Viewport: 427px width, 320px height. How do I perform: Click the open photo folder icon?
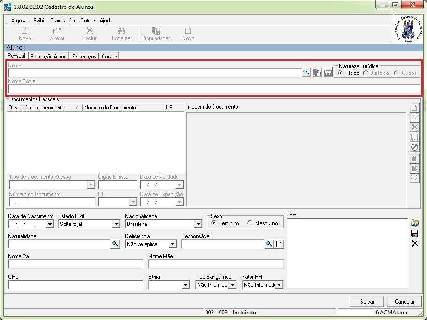414,223
